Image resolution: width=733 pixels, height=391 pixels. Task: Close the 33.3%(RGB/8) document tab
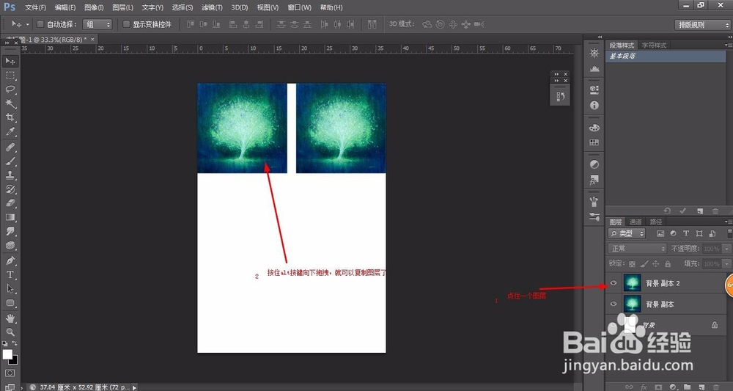click(92, 40)
